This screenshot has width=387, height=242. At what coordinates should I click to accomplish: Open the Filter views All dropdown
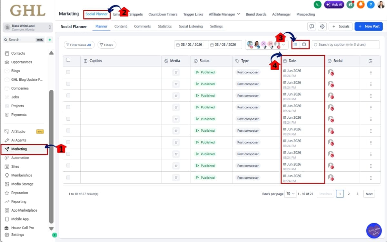[x=79, y=45]
